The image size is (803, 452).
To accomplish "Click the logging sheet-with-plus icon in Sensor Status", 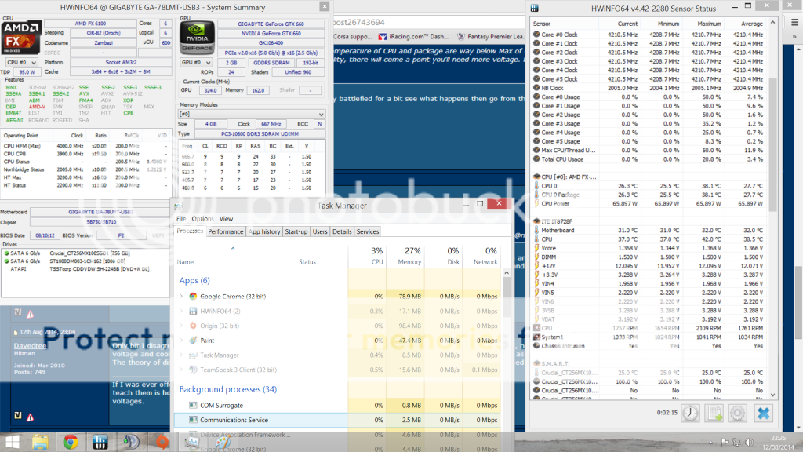I will 714,413.
